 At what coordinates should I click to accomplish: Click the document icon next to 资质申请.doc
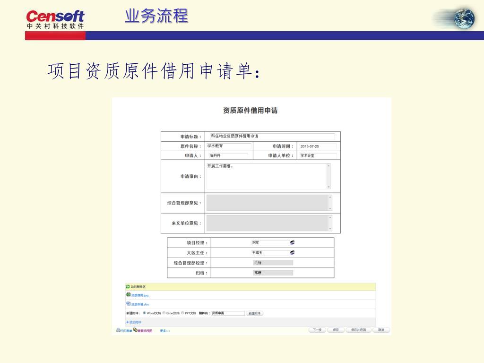coord(129,304)
